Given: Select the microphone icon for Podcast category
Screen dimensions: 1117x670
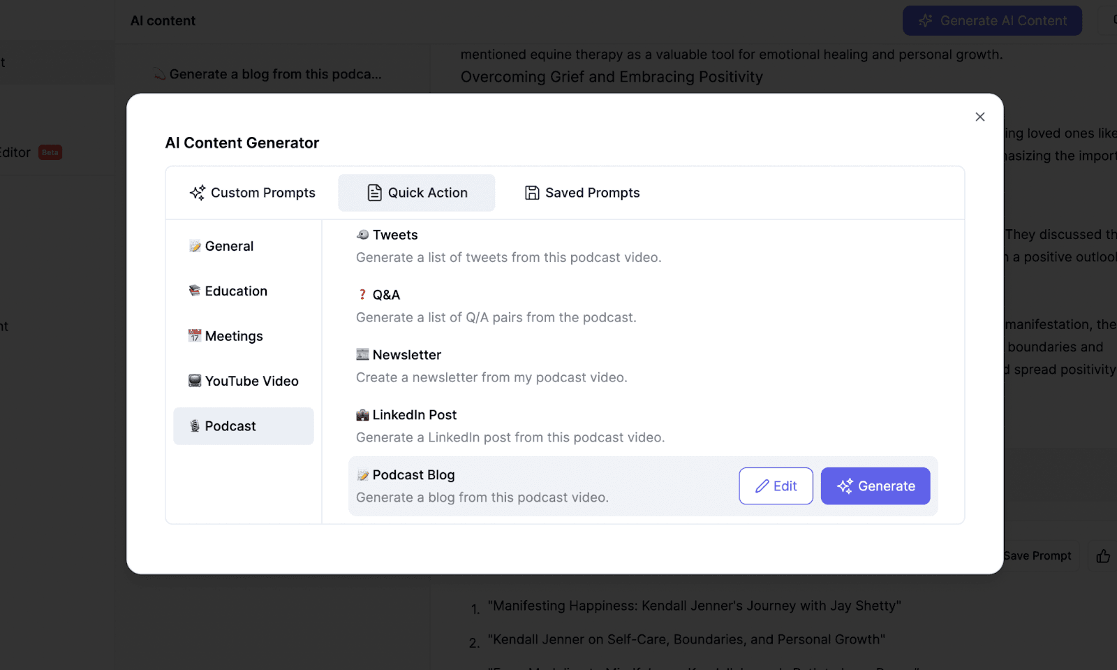Looking at the screenshot, I should 194,425.
